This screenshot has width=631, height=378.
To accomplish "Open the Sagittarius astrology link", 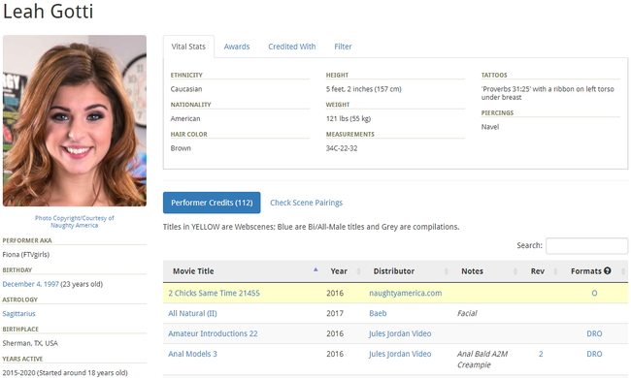I will (x=18, y=314).
